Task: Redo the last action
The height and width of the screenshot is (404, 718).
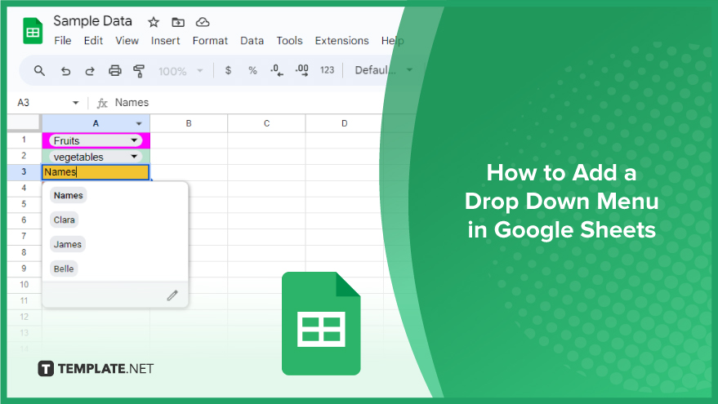Action: tap(90, 71)
